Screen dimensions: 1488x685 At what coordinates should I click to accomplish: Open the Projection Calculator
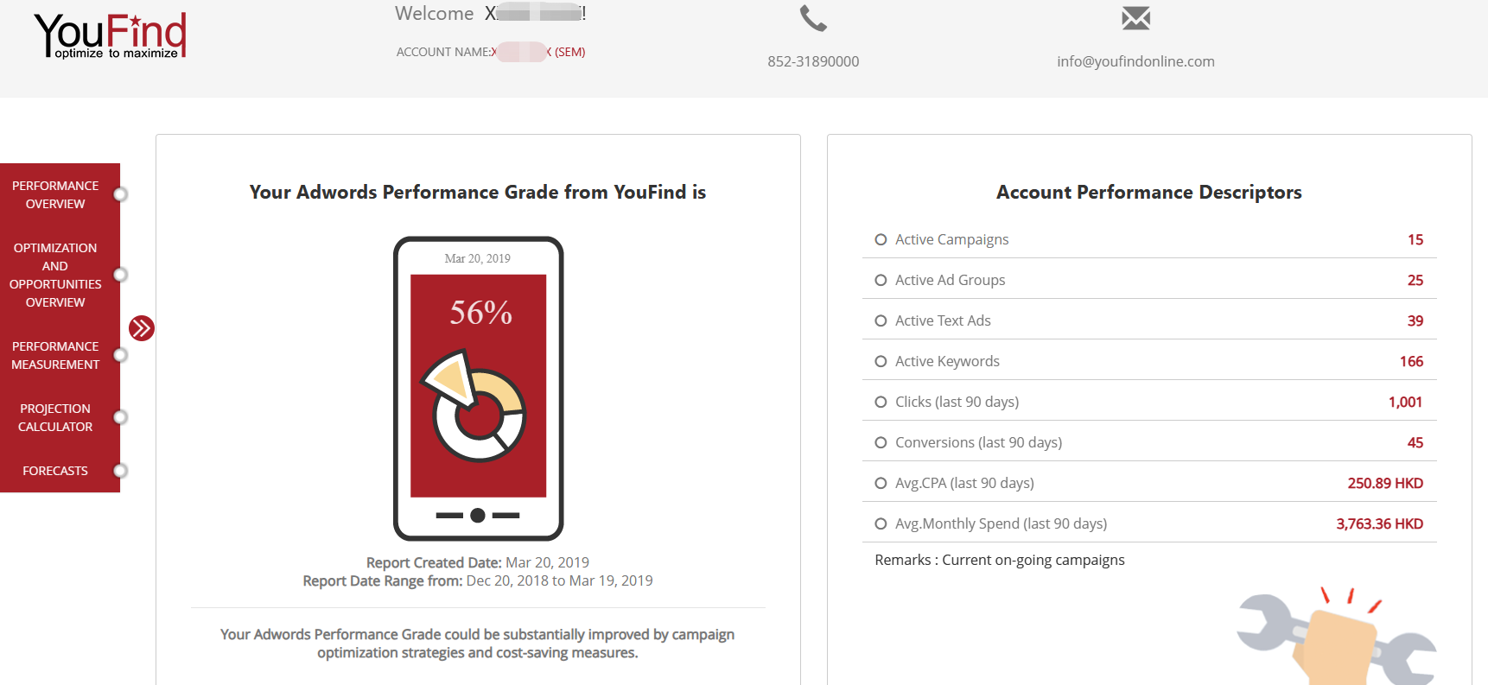[x=55, y=417]
